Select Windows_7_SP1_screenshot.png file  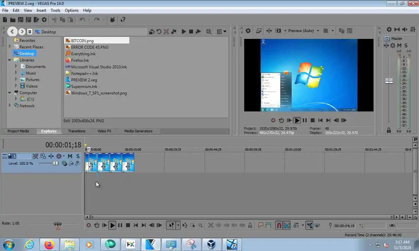pos(96,93)
